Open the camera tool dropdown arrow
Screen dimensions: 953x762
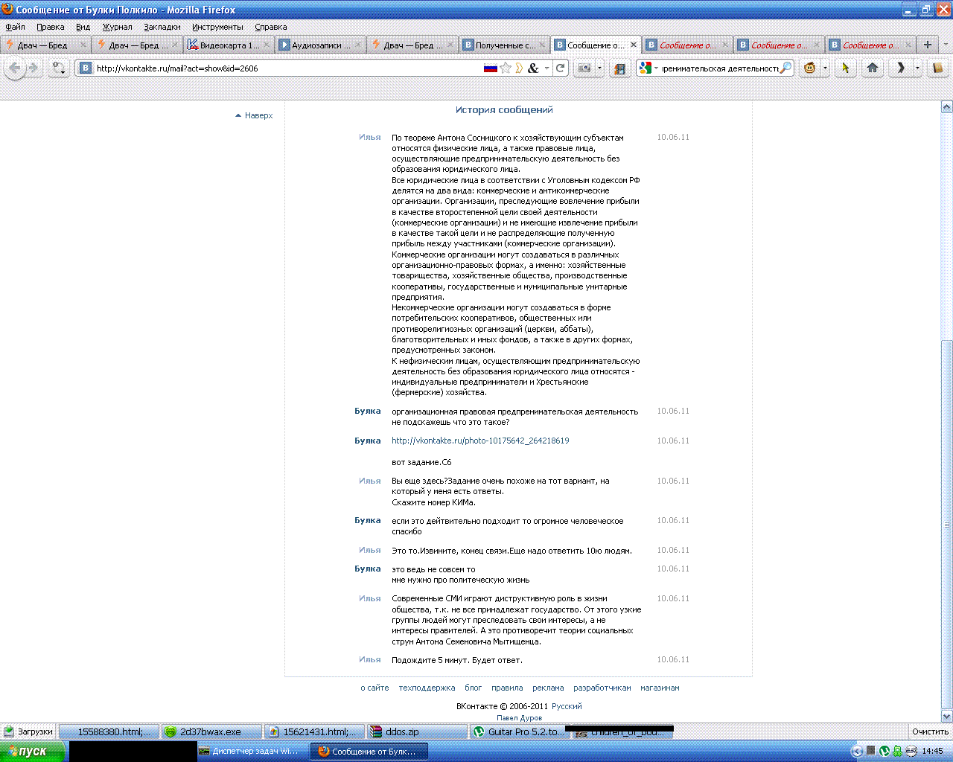click(x=599, y=68)
